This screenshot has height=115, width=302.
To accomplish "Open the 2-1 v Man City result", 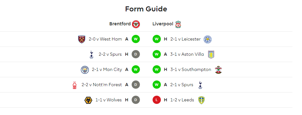I will 107,69.
